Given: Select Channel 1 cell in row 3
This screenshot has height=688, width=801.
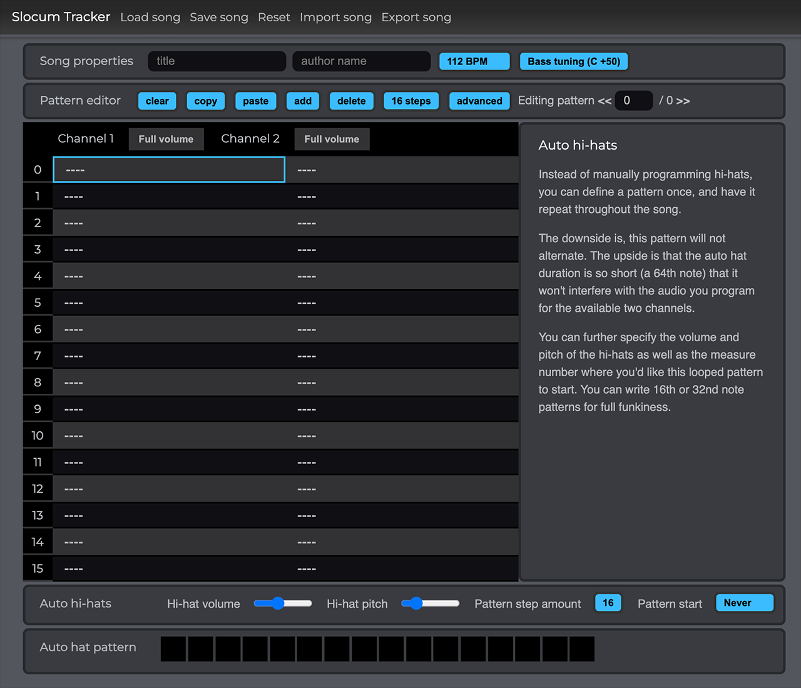Looking at the screenshot, I should [x=169, y=250].
